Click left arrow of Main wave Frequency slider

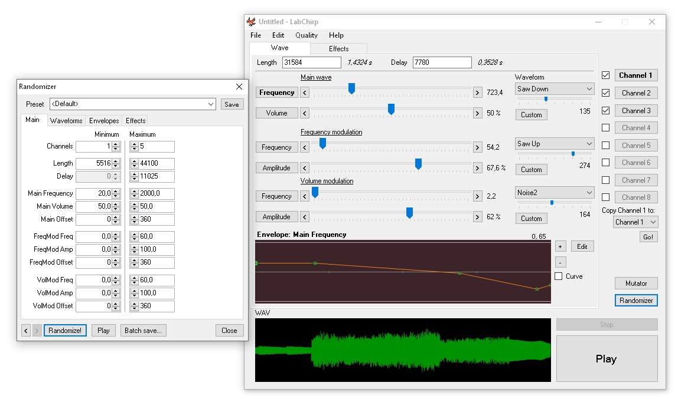305,93
